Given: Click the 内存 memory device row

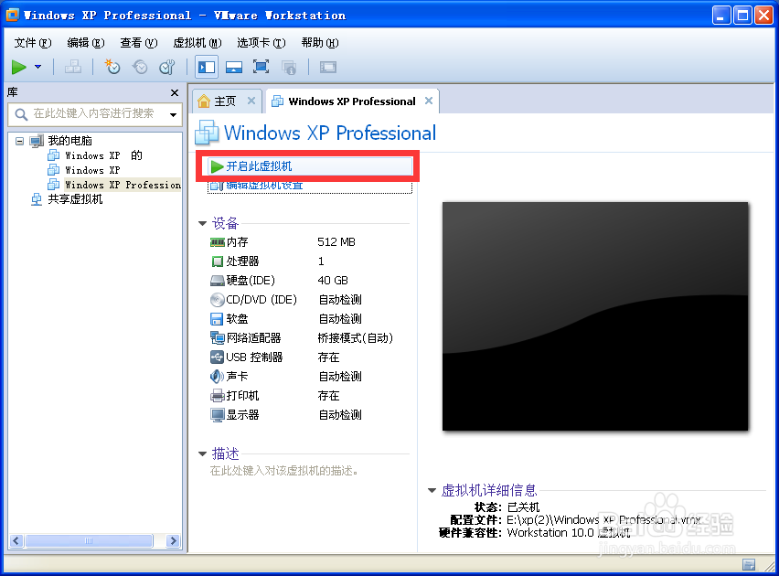Looking at the screenshot, I should [308, 242].
